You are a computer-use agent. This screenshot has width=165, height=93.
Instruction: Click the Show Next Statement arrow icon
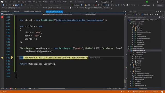[x=101, y=5]
